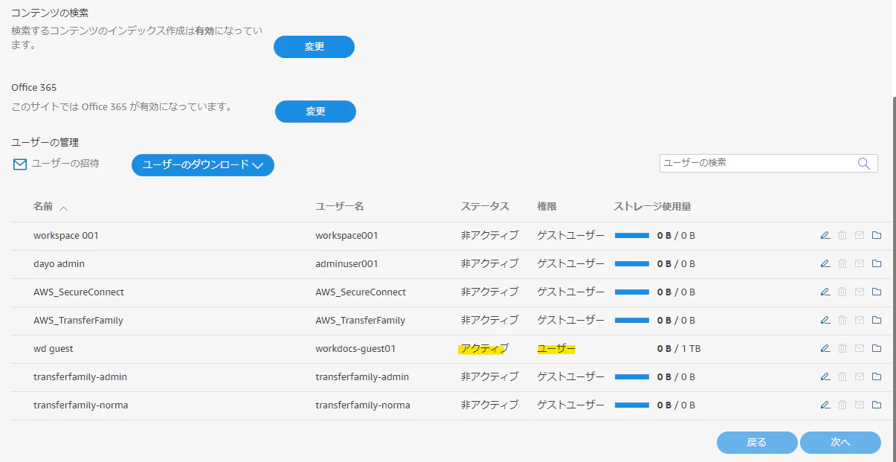Click mail icon in workspace 001 row
This screenshot has height=462, width=896.
(x=860, y=235)
